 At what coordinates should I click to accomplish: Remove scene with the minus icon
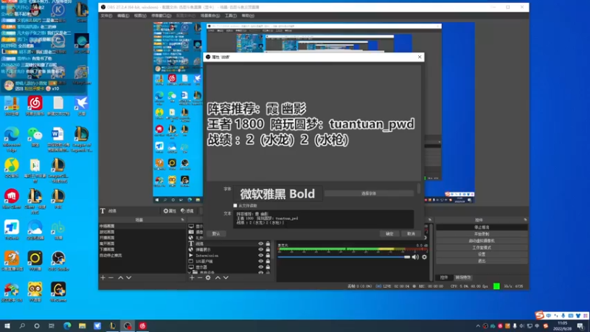(111, 278)
